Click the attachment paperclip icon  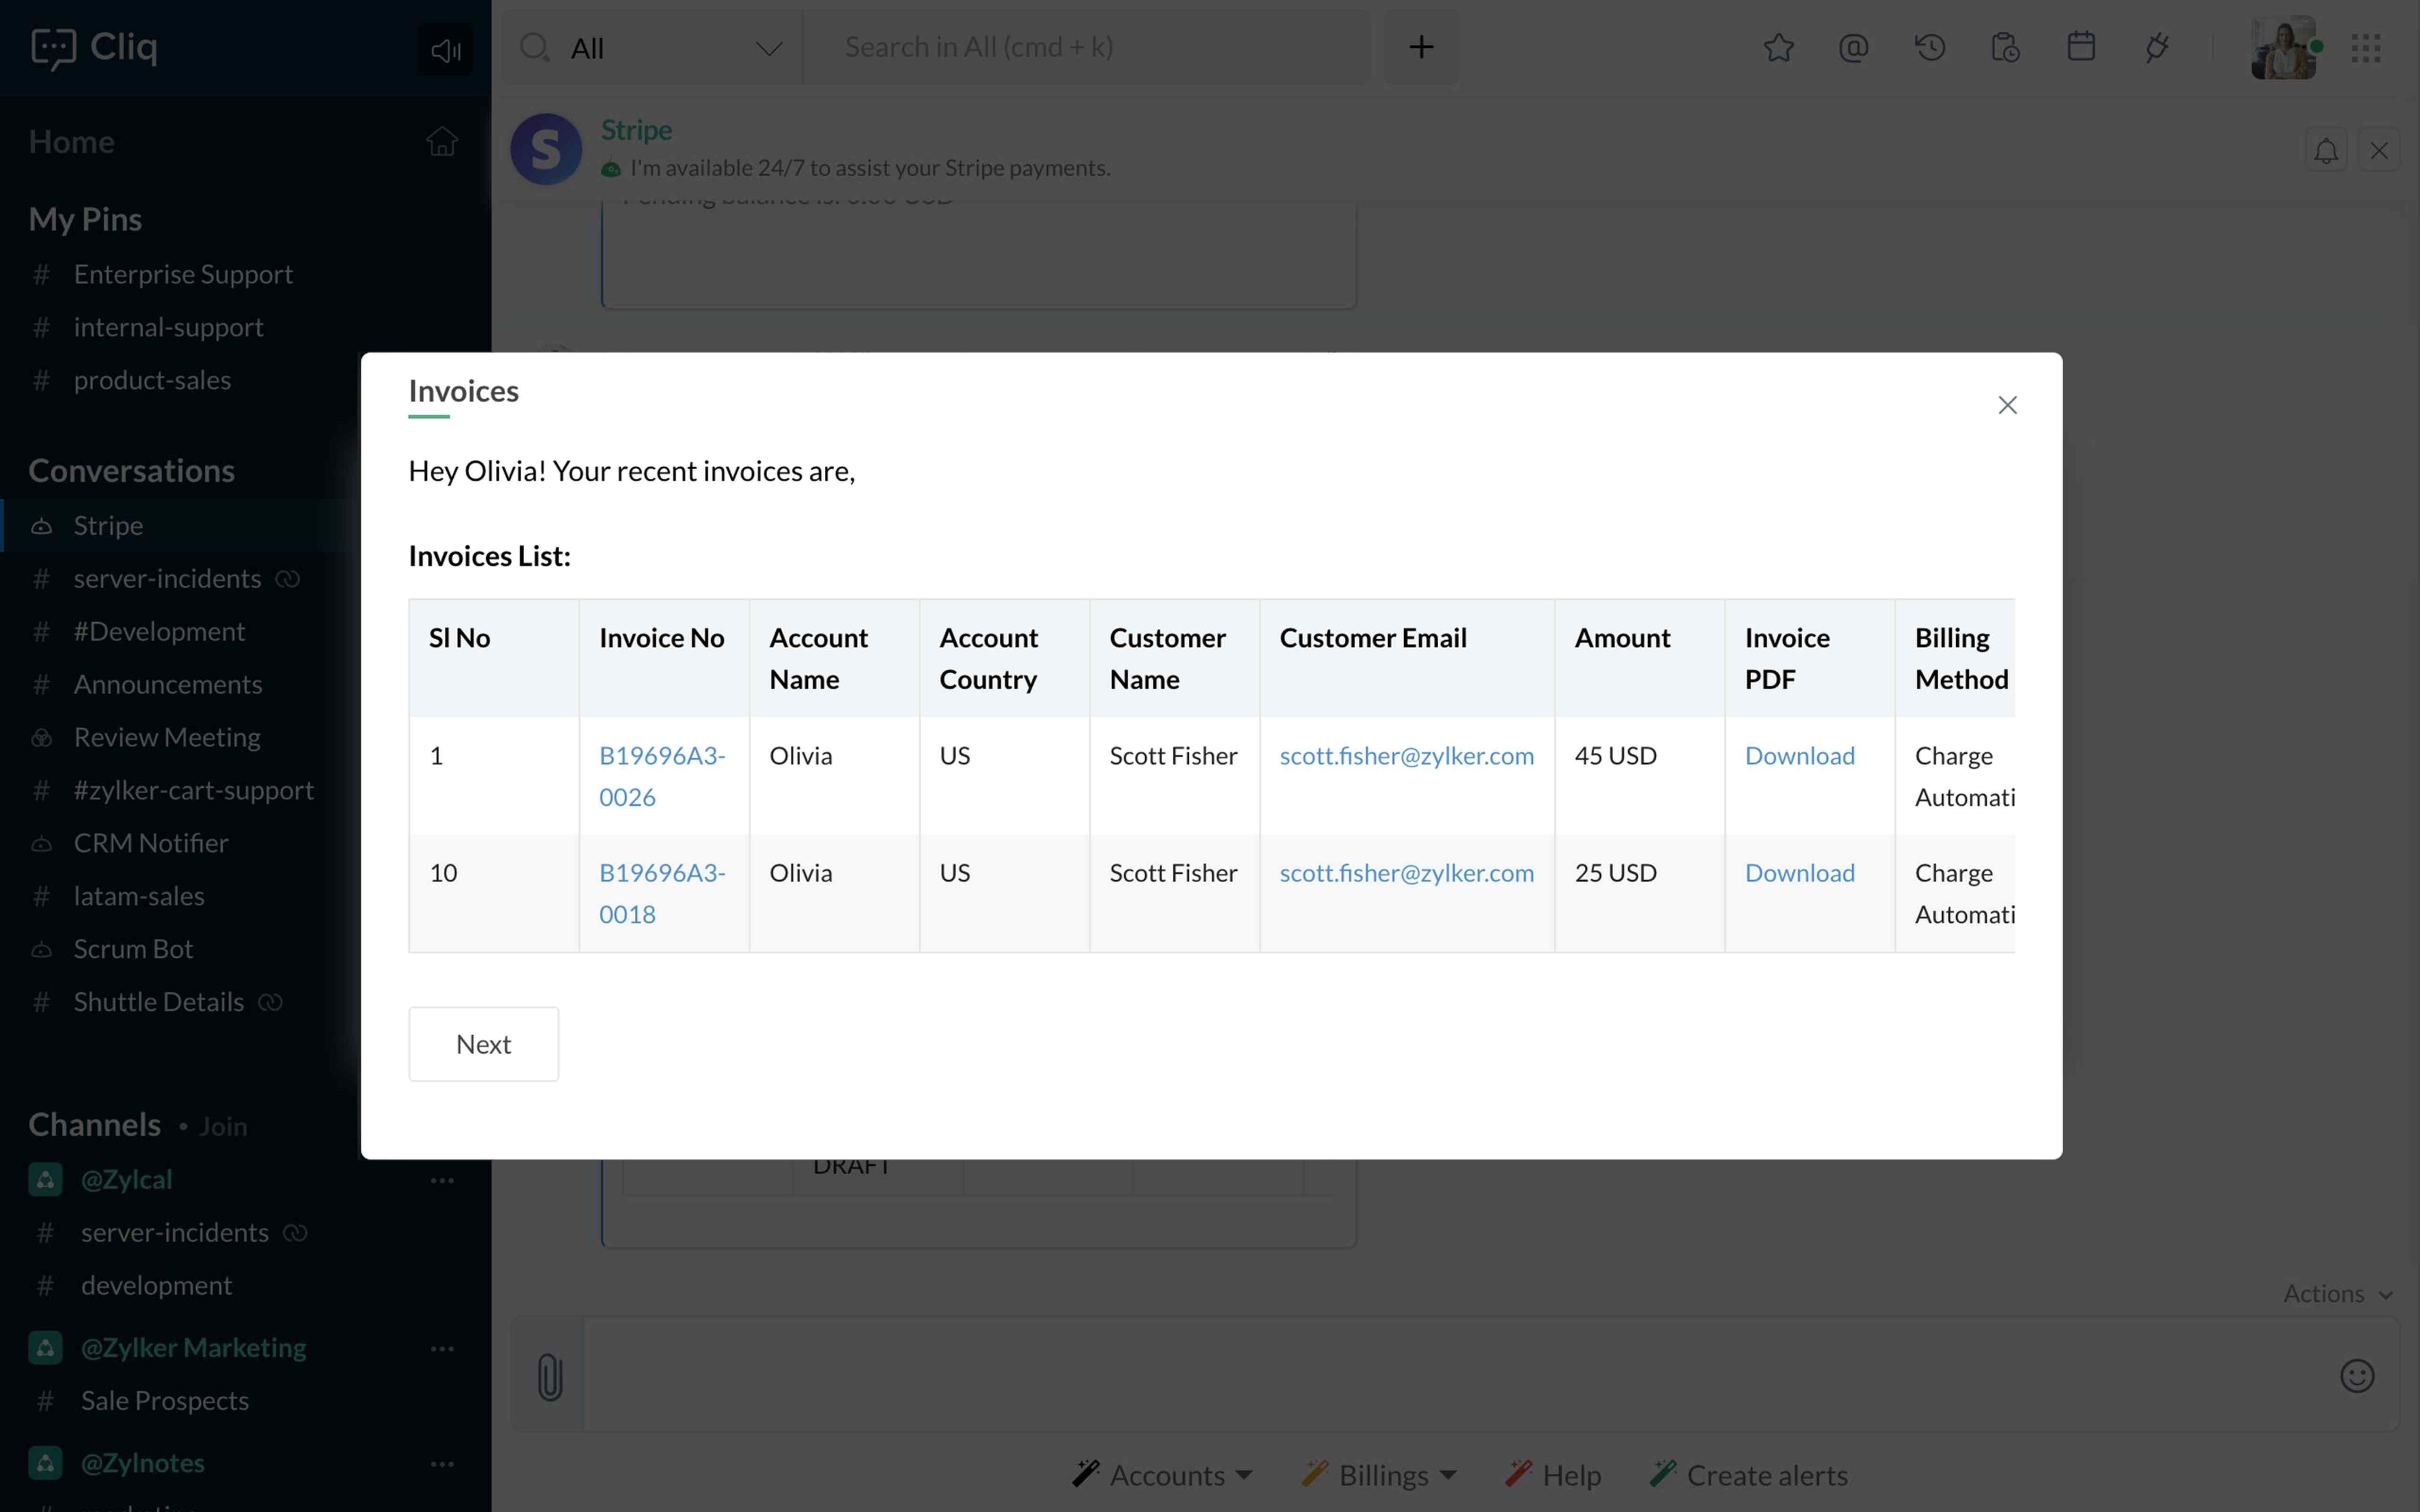[549, 1376]
